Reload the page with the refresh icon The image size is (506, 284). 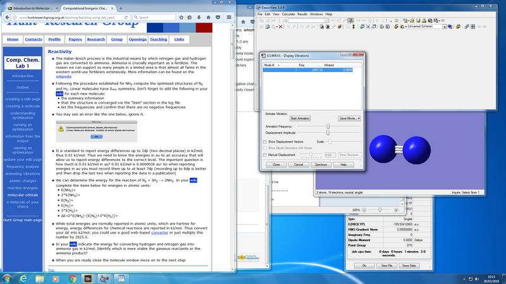[x=126, y=18]
